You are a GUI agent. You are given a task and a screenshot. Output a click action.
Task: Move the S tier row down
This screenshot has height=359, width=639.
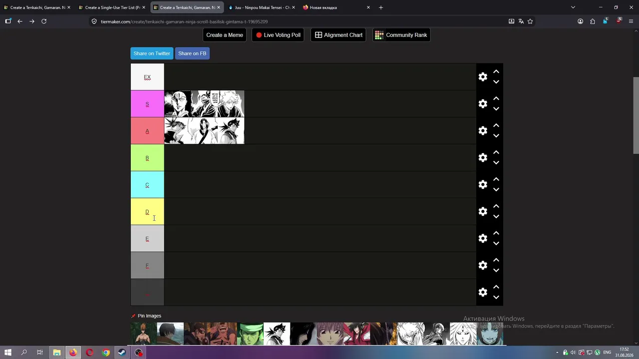496,109
